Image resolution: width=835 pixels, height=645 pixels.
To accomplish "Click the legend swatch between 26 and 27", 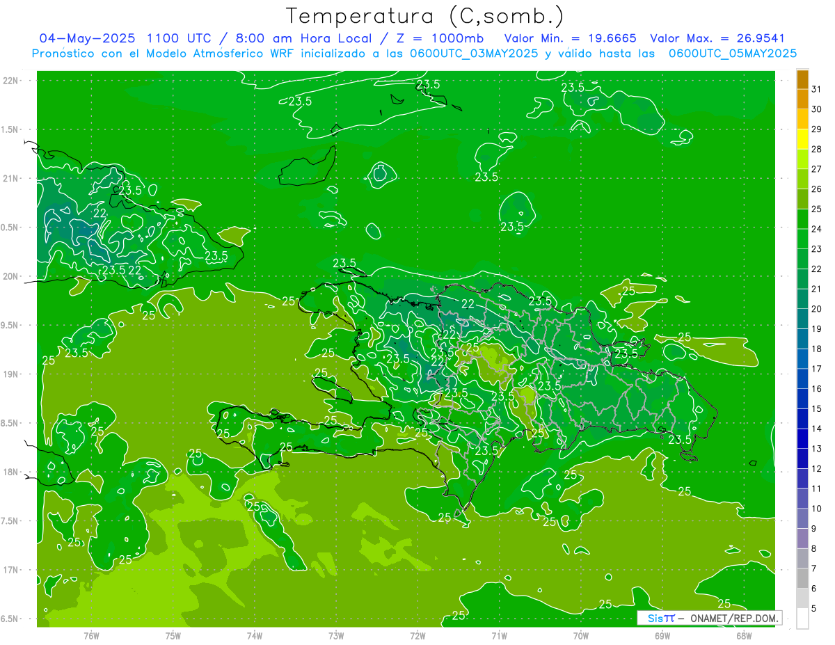I will tap(802, 179).
